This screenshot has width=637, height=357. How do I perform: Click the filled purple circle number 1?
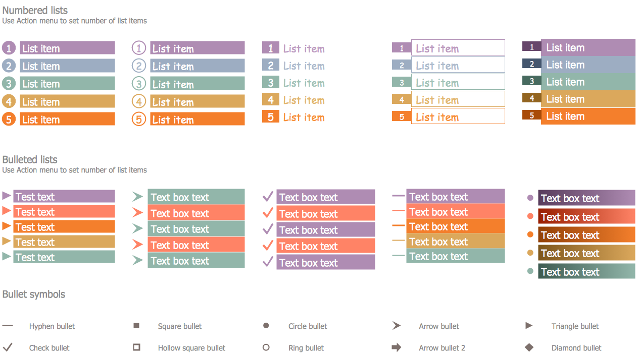point(9,48)
